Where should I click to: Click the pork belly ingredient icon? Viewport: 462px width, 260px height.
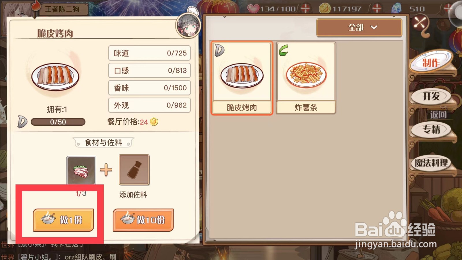[x=81, y=170]
